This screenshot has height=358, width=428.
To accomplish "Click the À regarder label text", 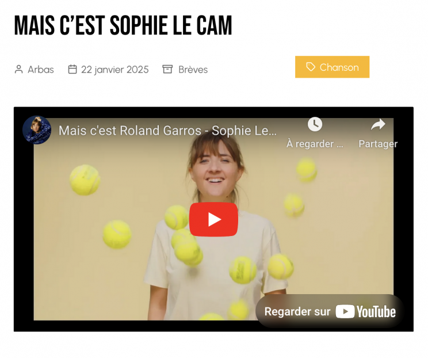I will pos(315,144).
